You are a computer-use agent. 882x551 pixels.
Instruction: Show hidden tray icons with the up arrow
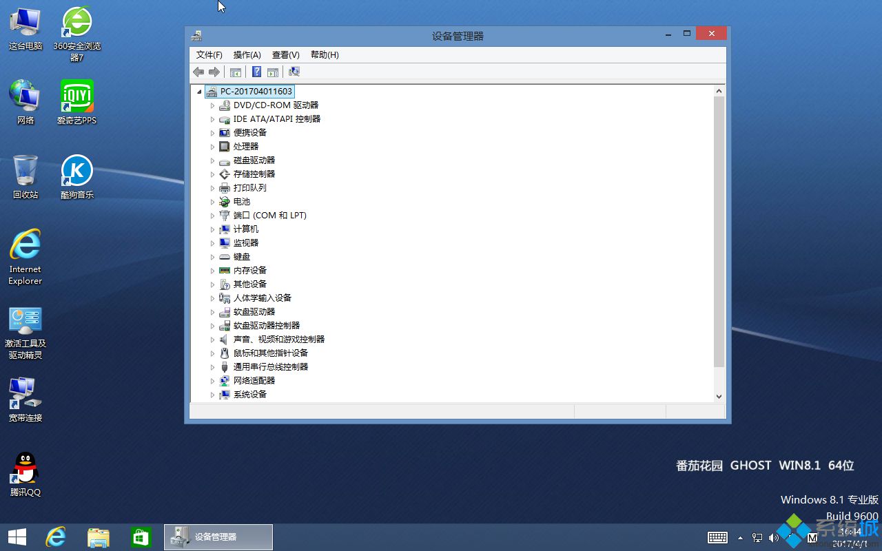click(741, 537)
